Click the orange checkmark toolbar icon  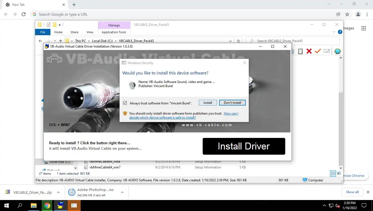click(318, 51)
